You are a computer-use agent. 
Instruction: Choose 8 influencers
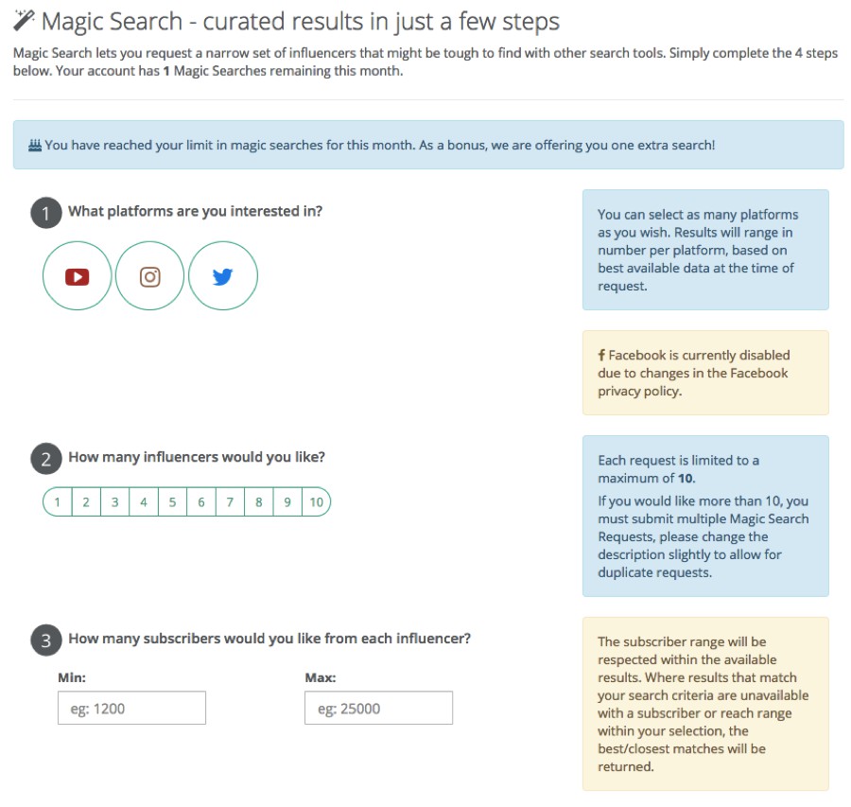coord(258,501)
